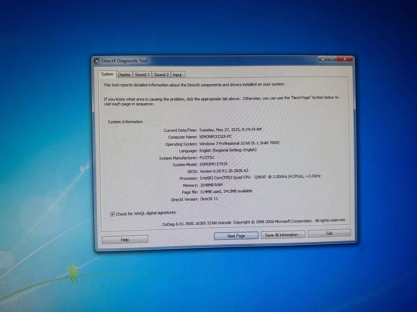The height and width of the screenshot is (312, 417).
Task: Click the 'DirectX 11' version value
Action: click(x=209, y=199)
